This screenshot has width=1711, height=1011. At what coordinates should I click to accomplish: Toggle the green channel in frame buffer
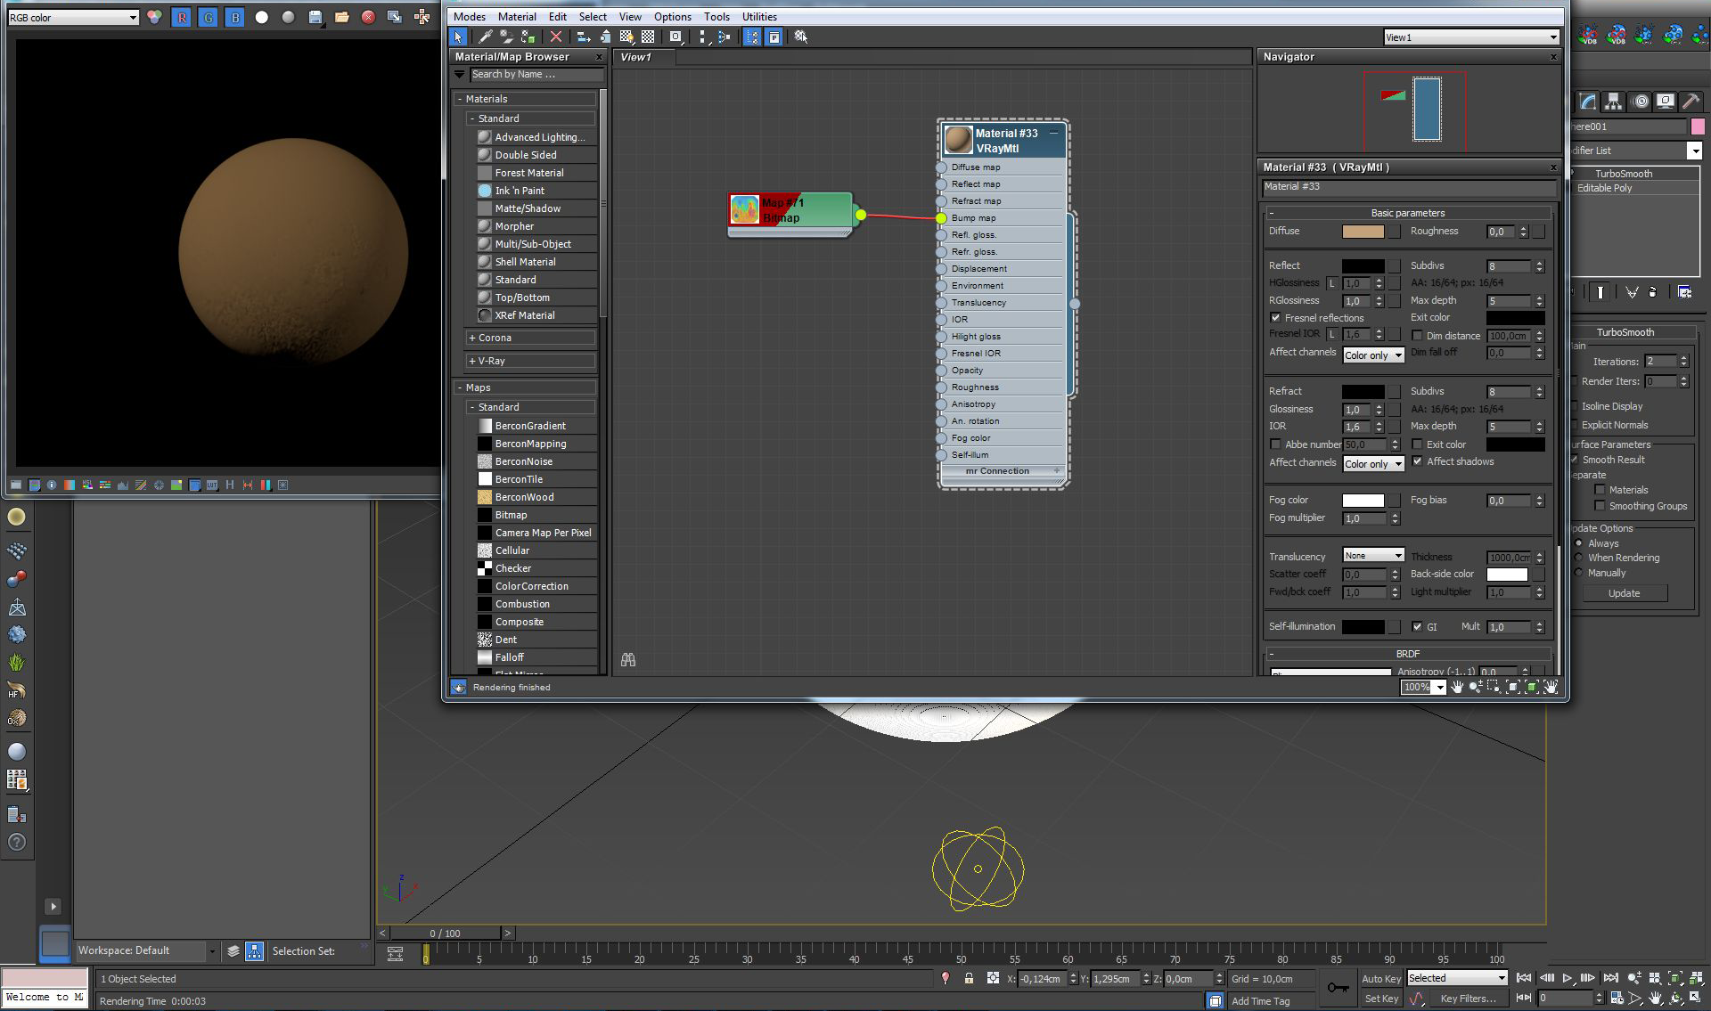pos(208,17)
